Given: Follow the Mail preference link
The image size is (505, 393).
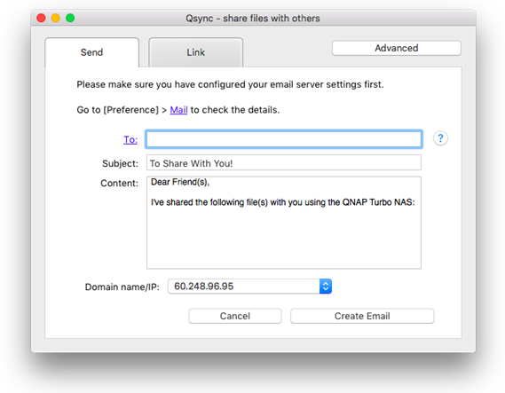Looking at the screenshot, I should 178,110.
